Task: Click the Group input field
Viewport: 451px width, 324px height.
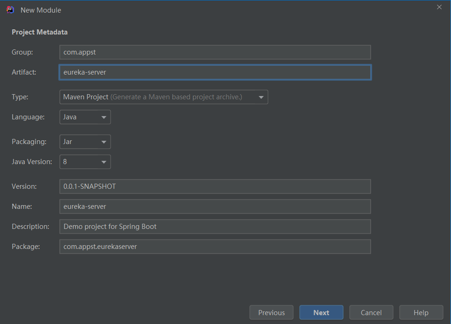Action: pos(215,52)
